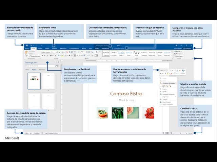The width and height of the screenshot is (217, 162).
Task: Toggle strikethrough abc in ribbon
Action: (x=51, y=55)
